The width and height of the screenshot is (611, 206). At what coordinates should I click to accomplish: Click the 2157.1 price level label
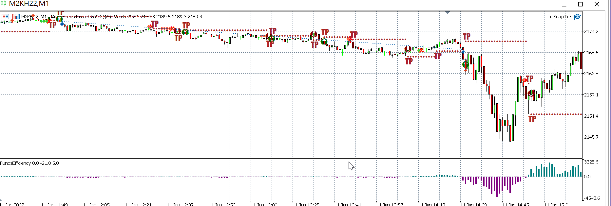point(591,95)
